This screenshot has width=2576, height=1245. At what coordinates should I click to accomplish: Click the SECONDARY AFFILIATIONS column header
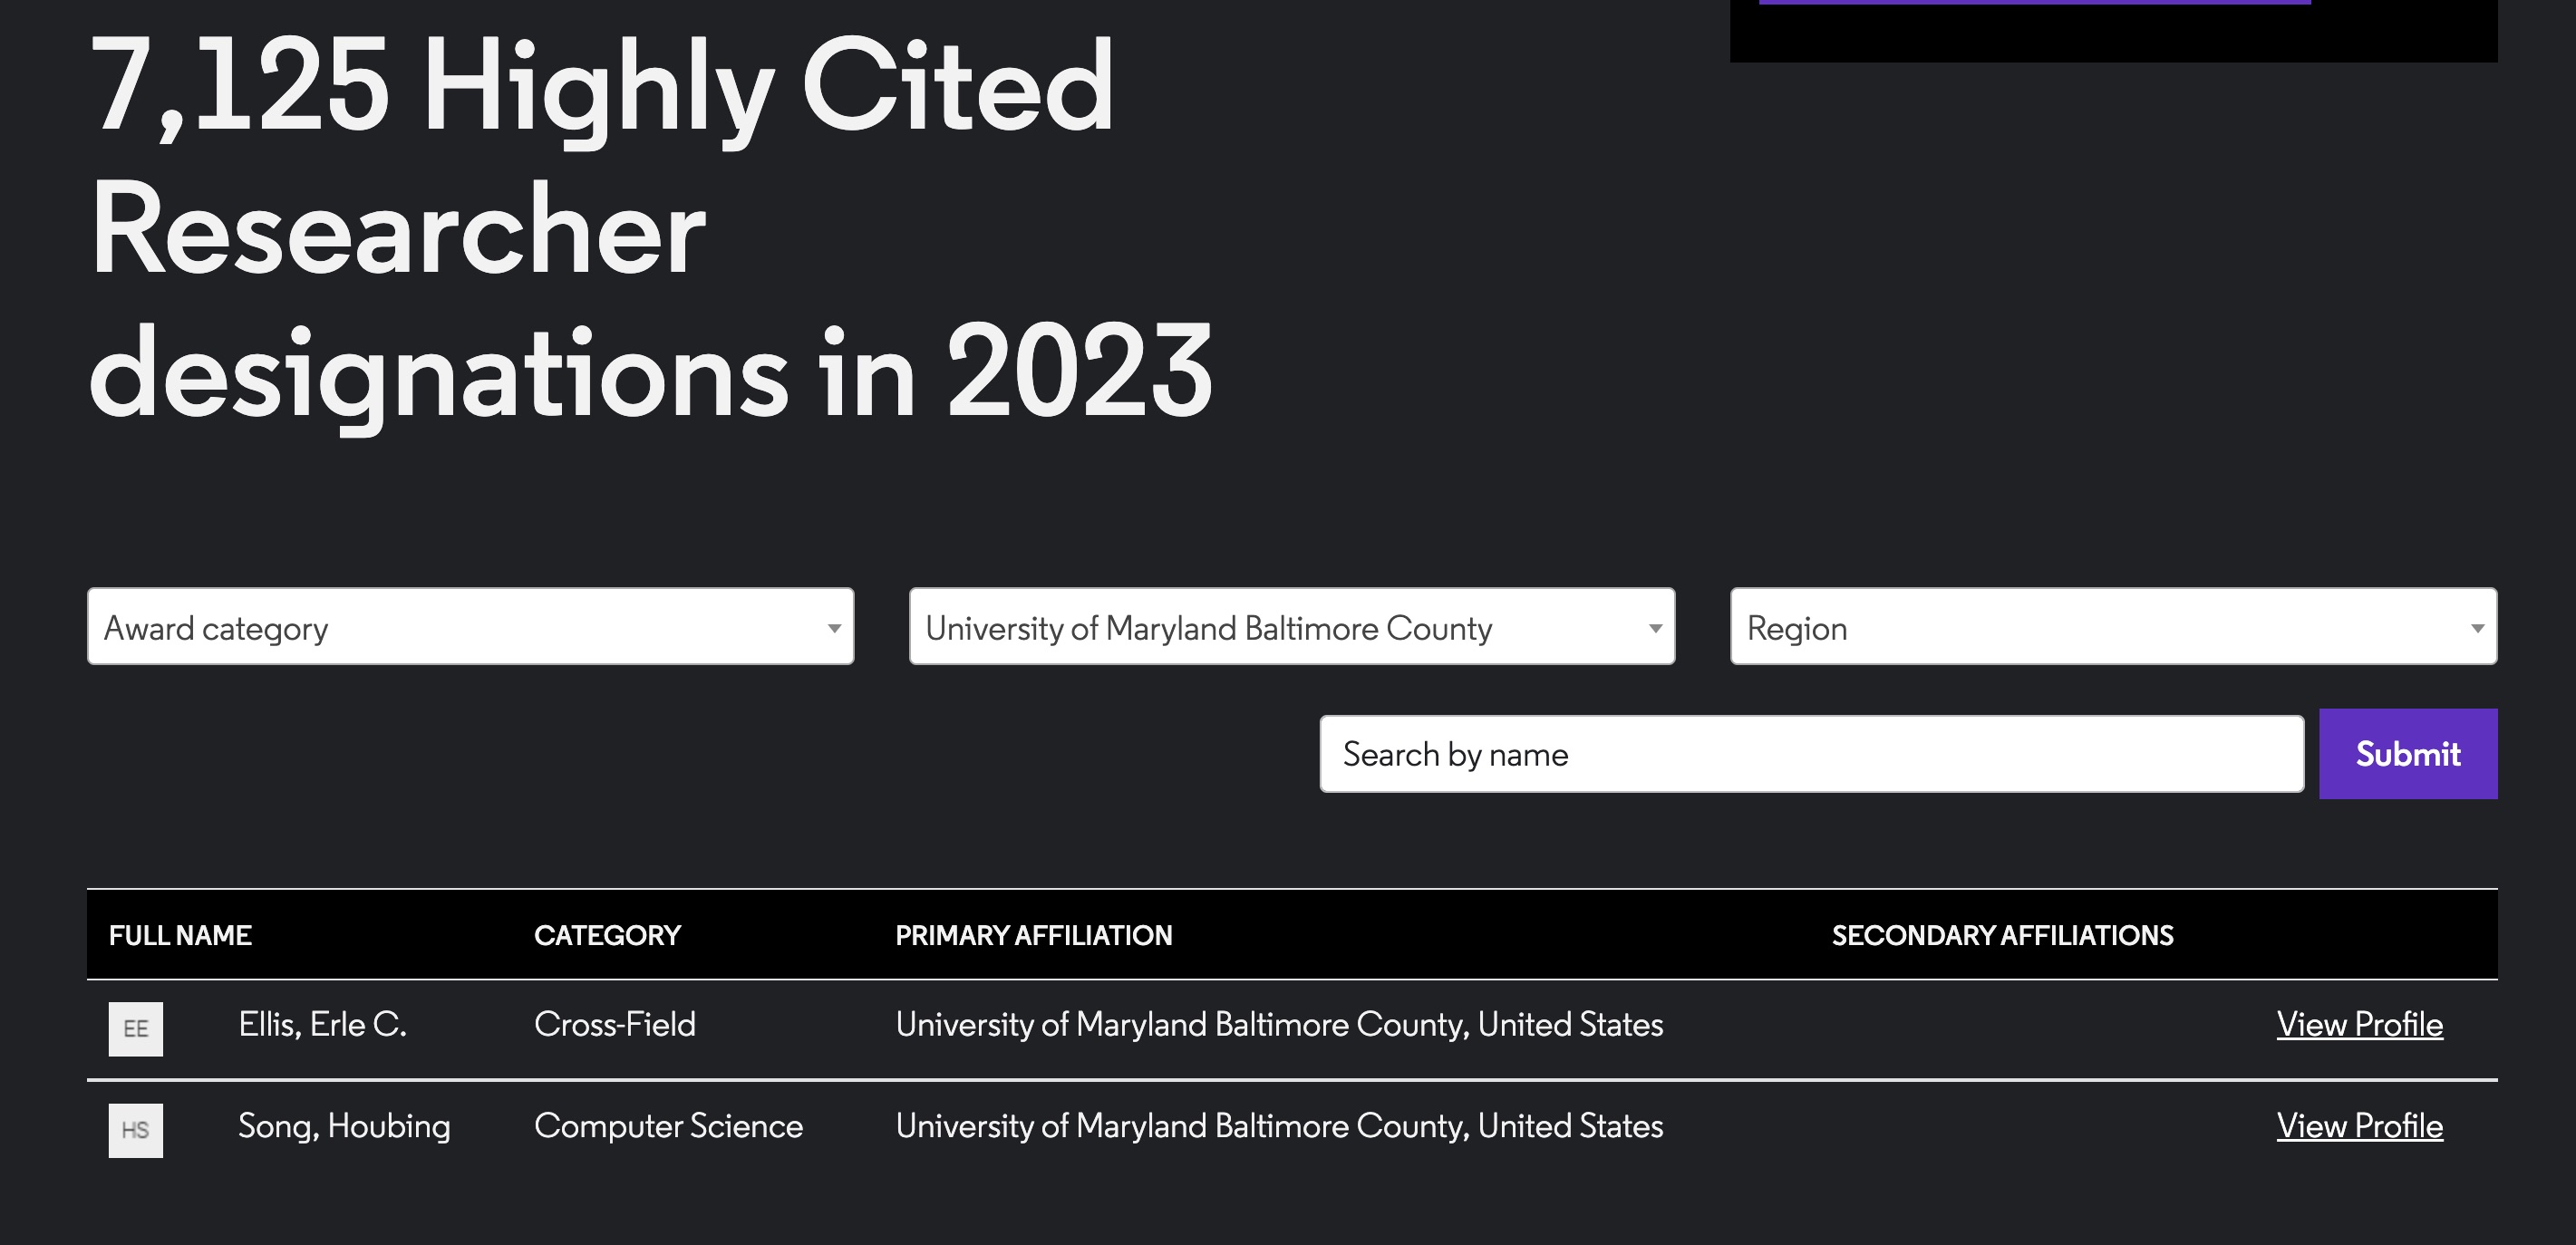point(2002,936)
